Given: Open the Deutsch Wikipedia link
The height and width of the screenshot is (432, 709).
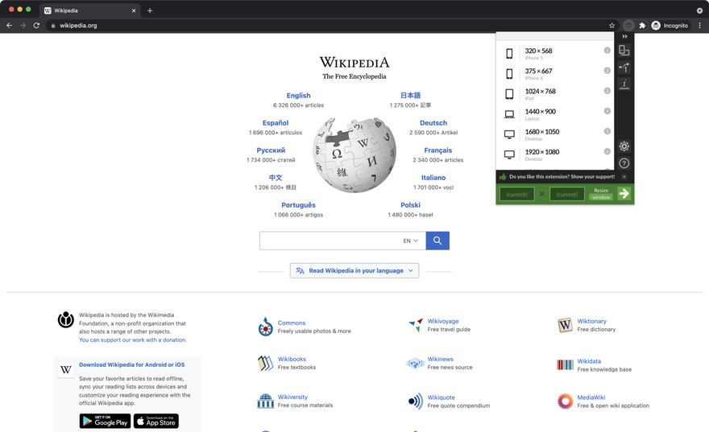Looking at the screenshot, I should (x=433, y=123).
